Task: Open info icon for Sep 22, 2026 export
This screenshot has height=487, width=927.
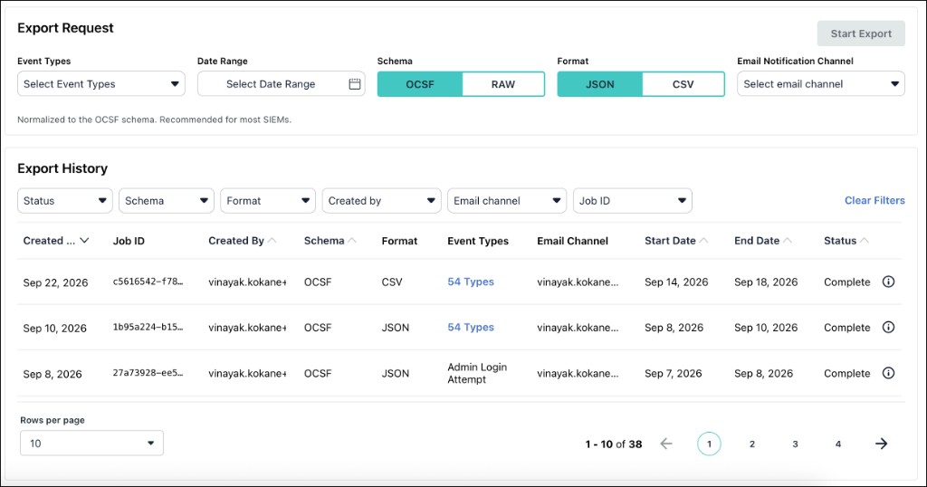Action: click(888, 282)
